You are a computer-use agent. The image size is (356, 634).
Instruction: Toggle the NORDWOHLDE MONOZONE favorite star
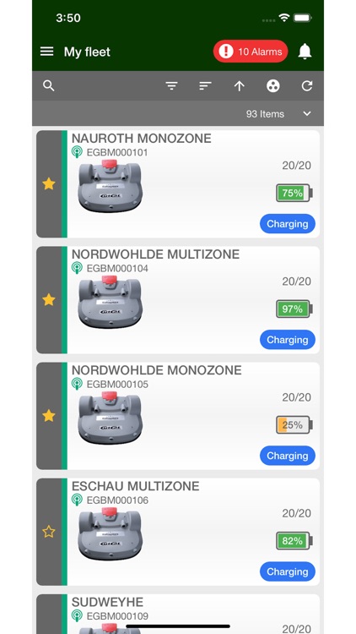(49, 416)
